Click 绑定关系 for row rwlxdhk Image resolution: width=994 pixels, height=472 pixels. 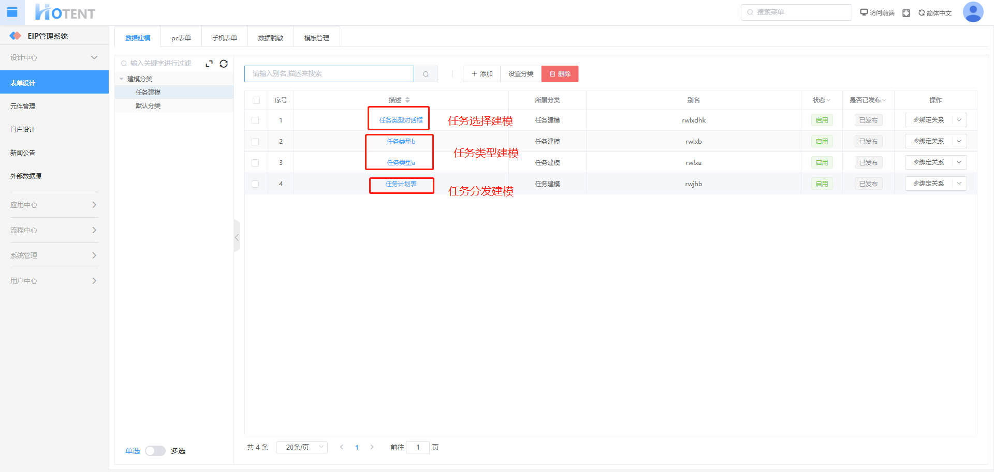(x=929, y=120)
